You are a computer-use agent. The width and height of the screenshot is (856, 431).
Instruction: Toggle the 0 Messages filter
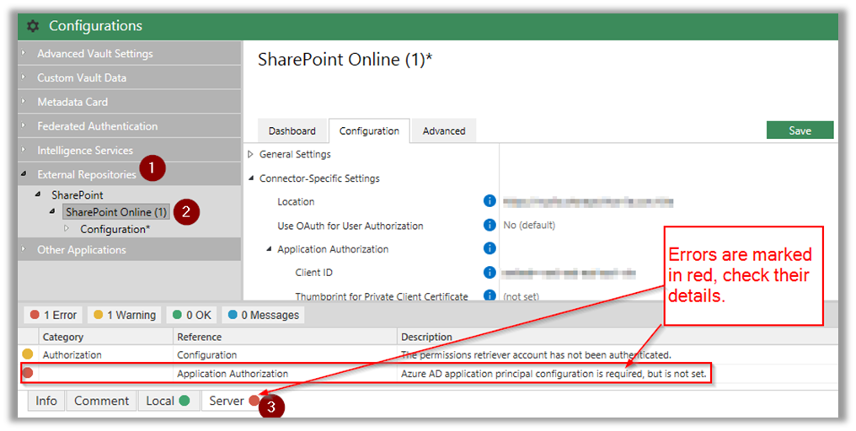coord(263,315)
